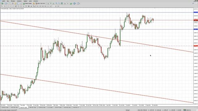The height and width of the screenshot is (111, 198).
Task: Select the highlighted D1 timeframe button
Action: point(53,6)
